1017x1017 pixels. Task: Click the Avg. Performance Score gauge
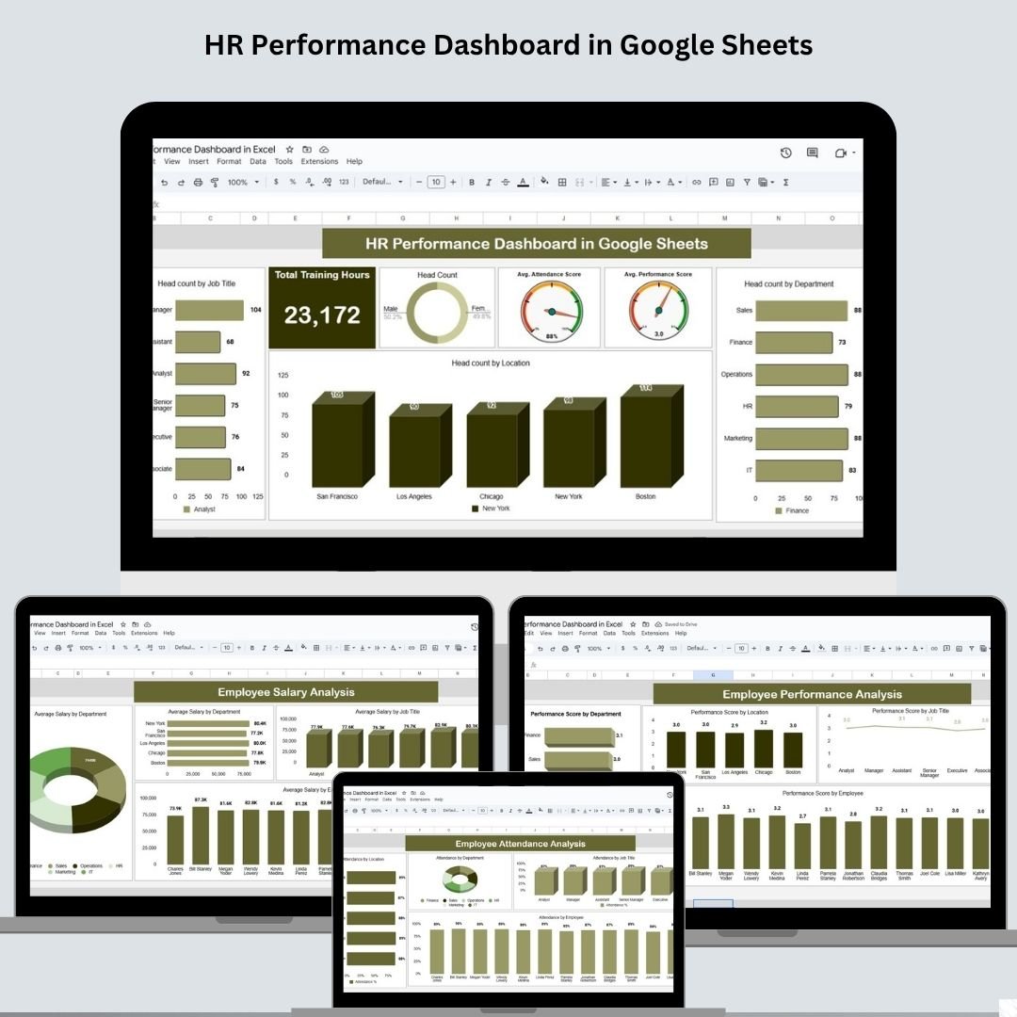point(658,312)
